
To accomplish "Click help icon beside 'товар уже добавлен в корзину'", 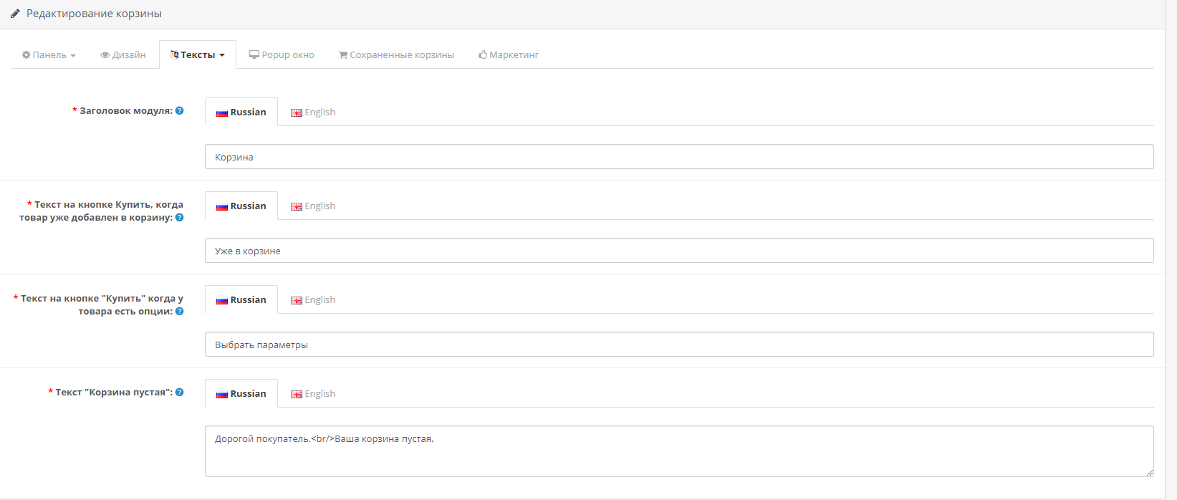I will pyautogui.click(x=180, y=218).
